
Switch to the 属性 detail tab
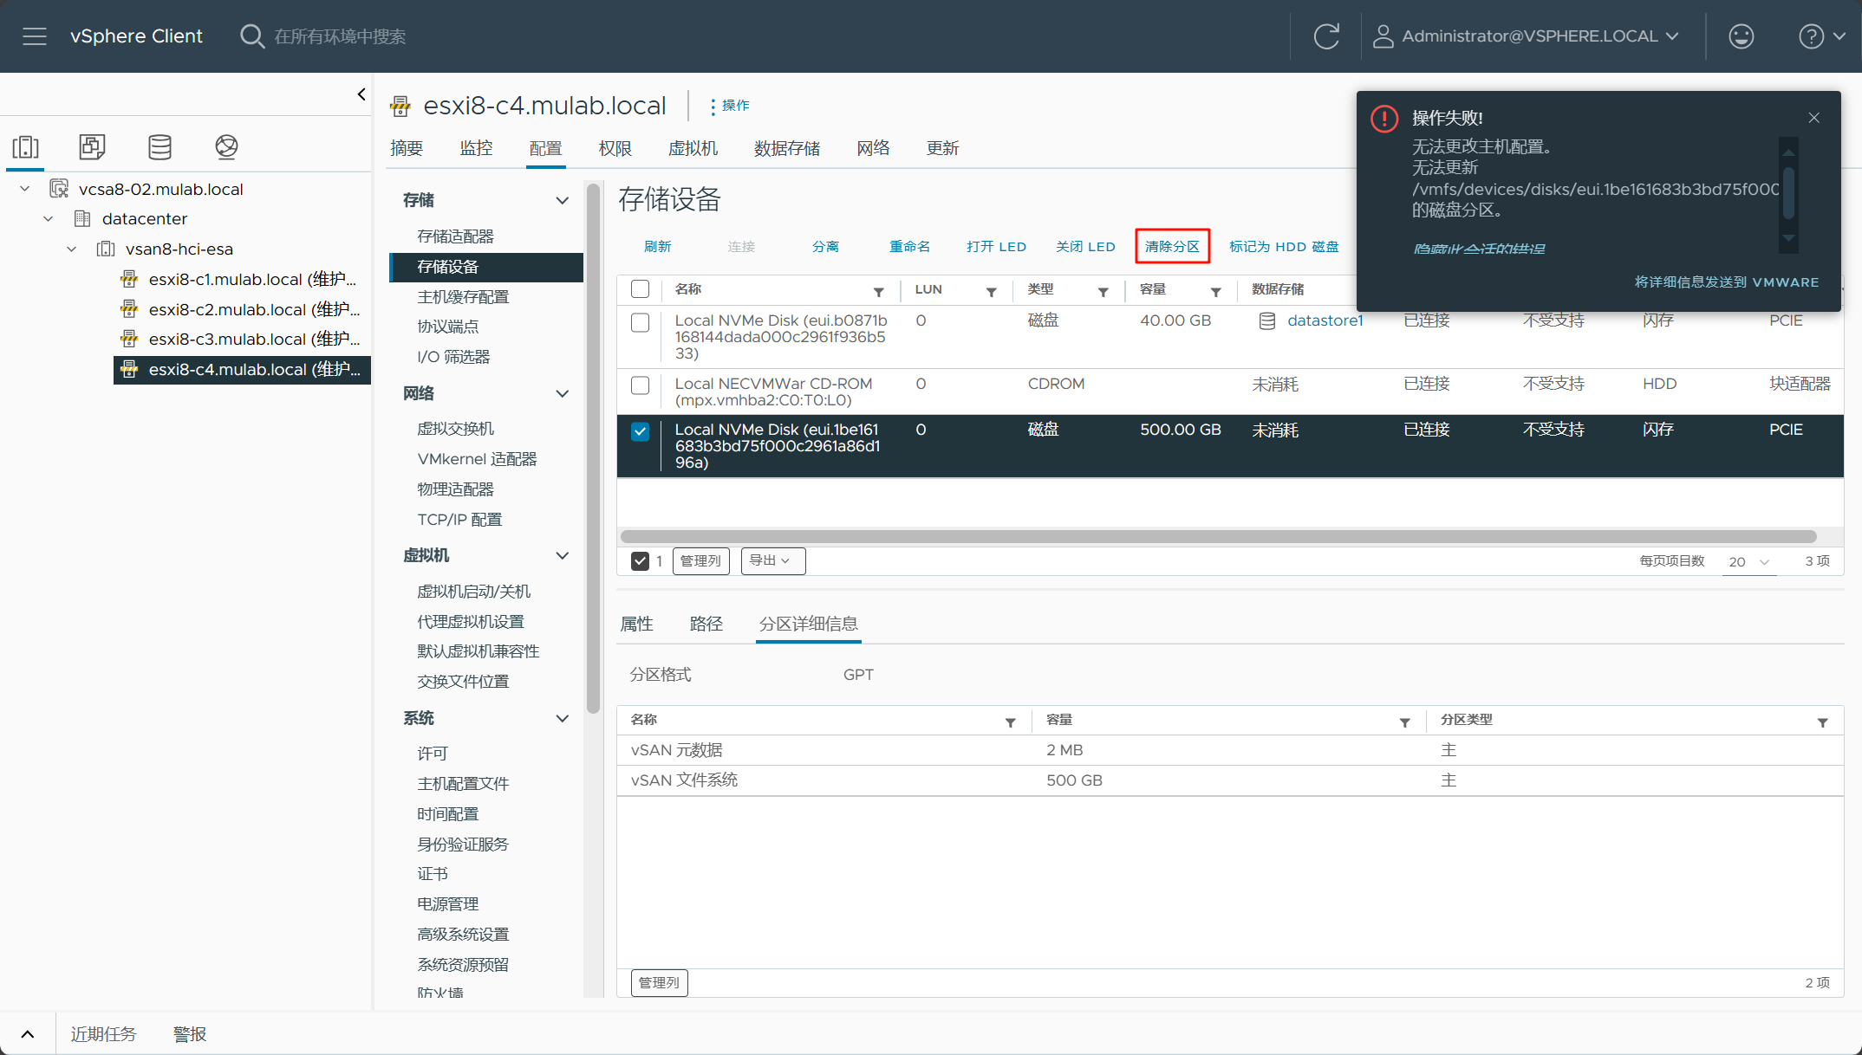pyautogui.click(x=637, y=624)
